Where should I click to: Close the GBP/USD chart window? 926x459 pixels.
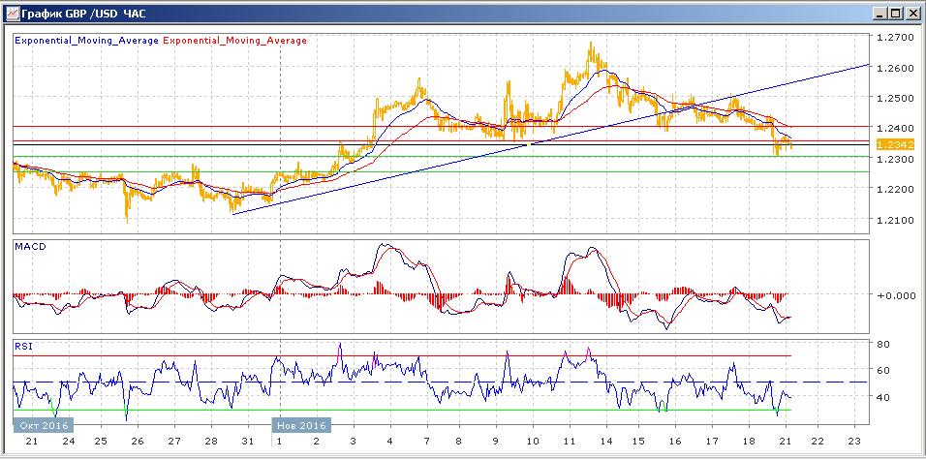912,13
